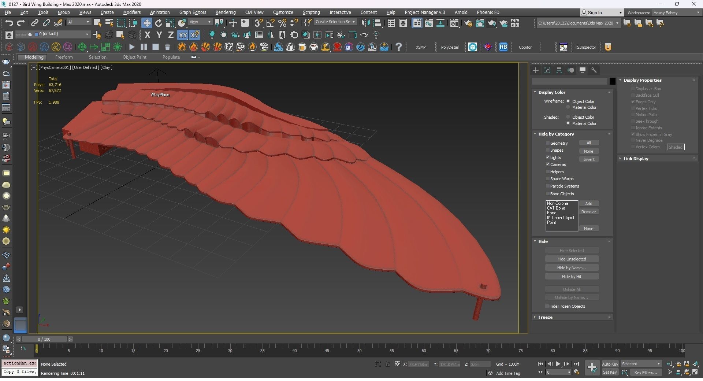Image resolution: width=703 pixels, height=381 pixels.
Task: Open the Hierarchy command panel tab
Action: pos(559,70)
